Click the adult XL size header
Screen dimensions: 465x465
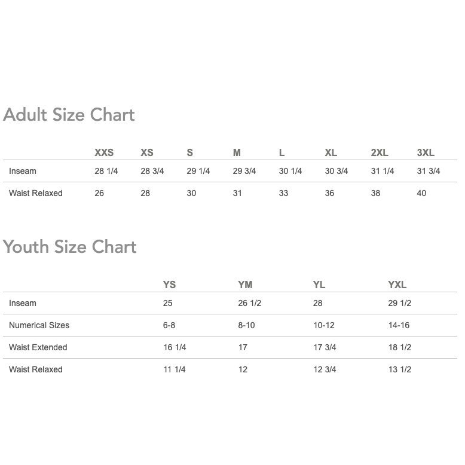click(x=331, y=153)
